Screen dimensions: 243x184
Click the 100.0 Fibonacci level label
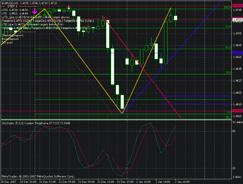coord(227,7)
